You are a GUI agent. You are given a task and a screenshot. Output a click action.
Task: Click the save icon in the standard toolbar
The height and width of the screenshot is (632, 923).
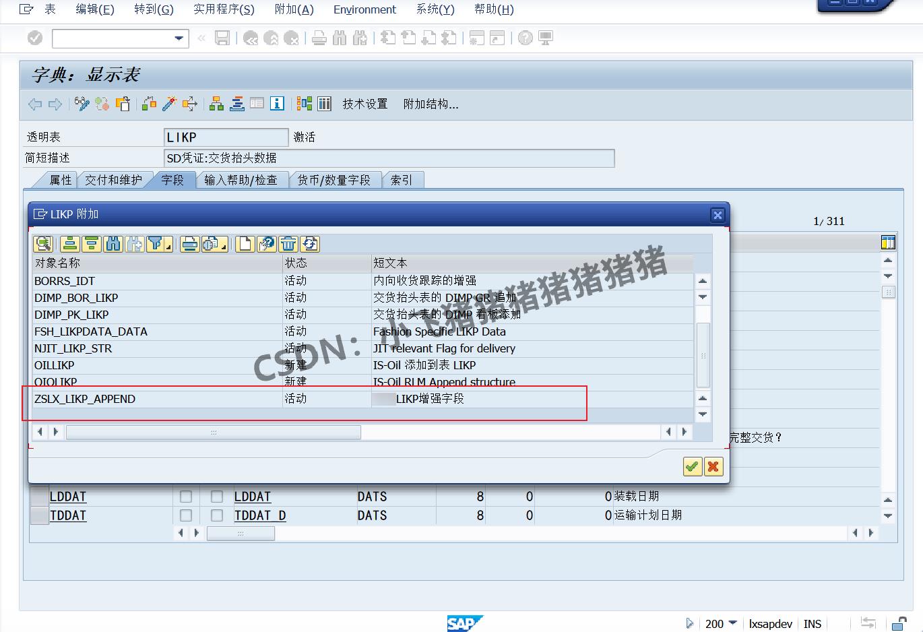click(x=223, y=38)
